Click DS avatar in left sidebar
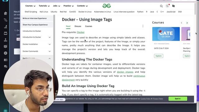This screenshot has width=199, height=112. [5, 111]
